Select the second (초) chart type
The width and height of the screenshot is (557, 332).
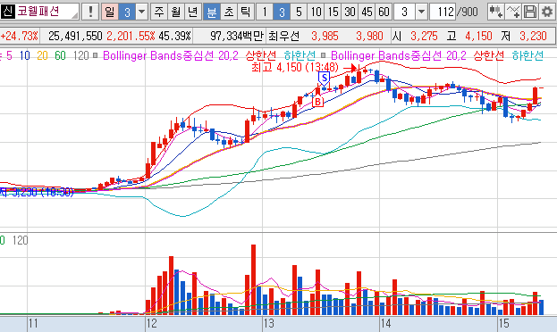(229, 12)
